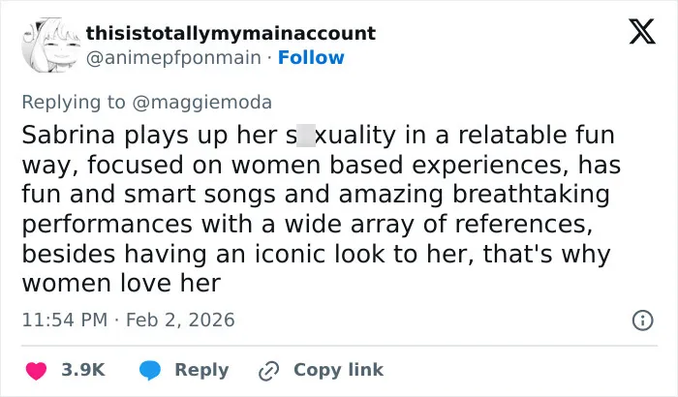Screen dimensions: 678x397
Task: Click the 3.9K likes count
Action: 83,370
